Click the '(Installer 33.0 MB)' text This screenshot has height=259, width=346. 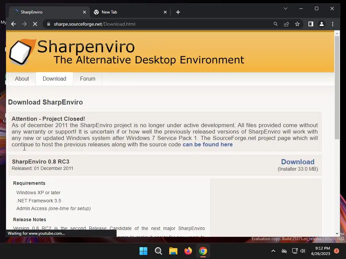pos(298,169)
